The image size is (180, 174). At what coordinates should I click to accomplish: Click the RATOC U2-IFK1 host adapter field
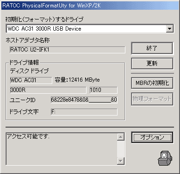pyautogui.click(x=68, y=50)
